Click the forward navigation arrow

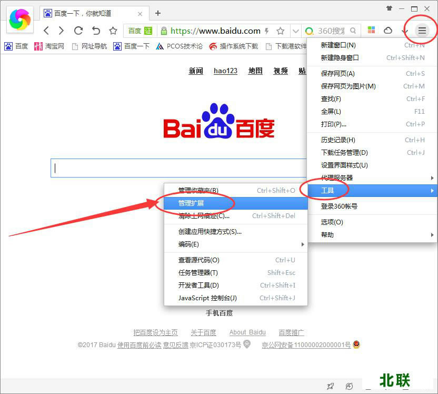62,31
